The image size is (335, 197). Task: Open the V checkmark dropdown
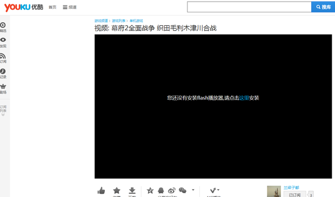215,190
